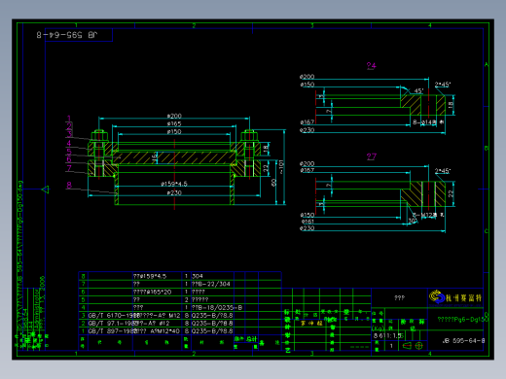Select the detail view label 27
The image size is (506, 379).
(x=372, y=156)
